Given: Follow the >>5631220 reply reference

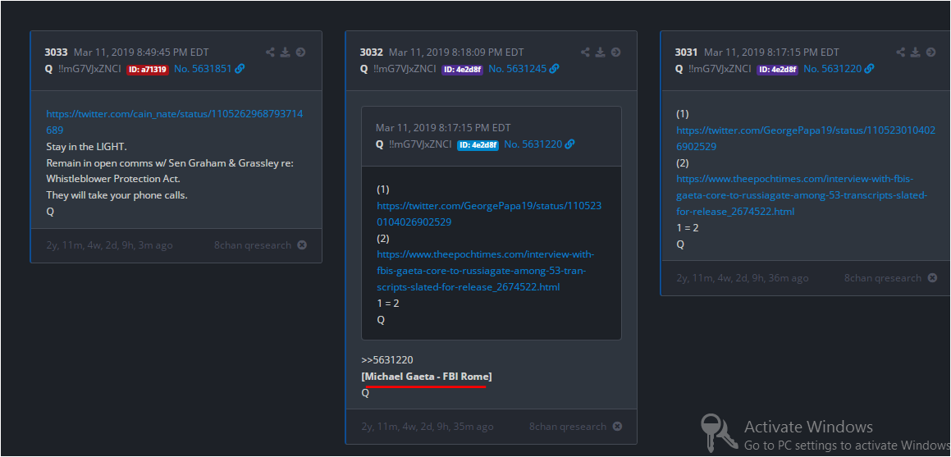Looking at the screenshot, I should click(x=386, y=360).
